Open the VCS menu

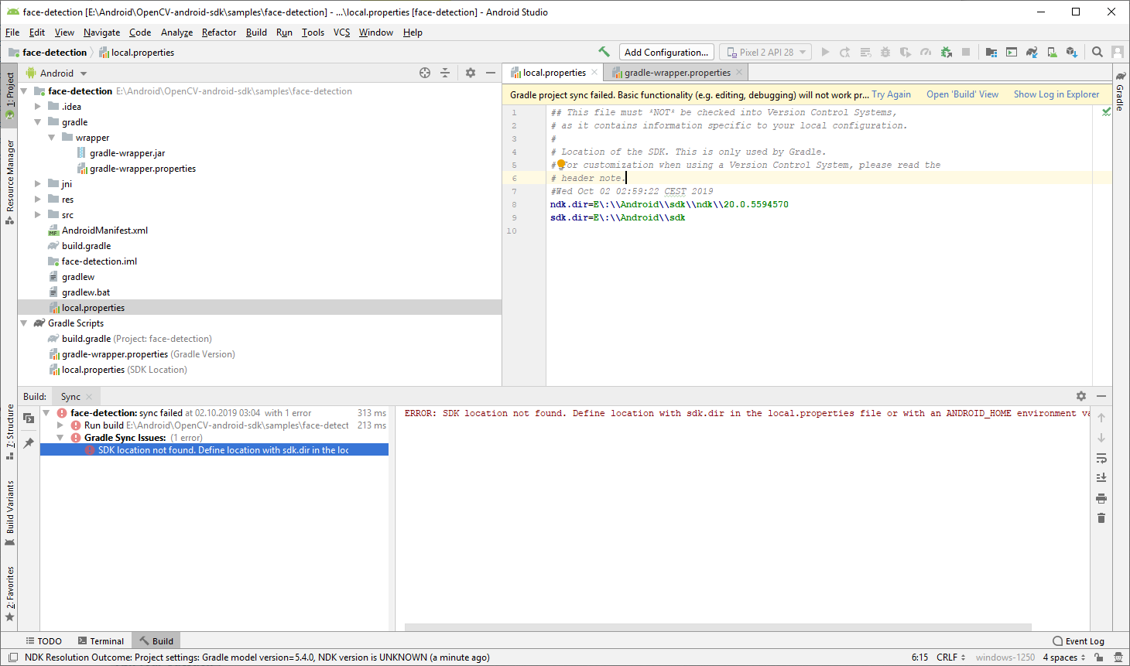341,32
